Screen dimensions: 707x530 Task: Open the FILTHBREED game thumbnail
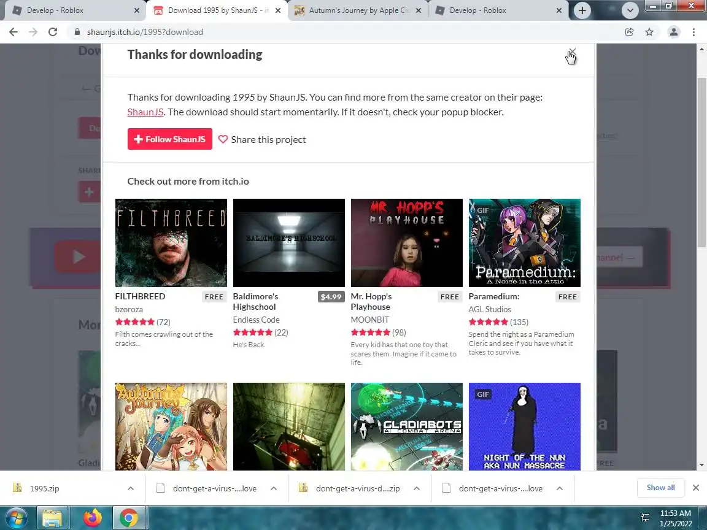(171, 242)
